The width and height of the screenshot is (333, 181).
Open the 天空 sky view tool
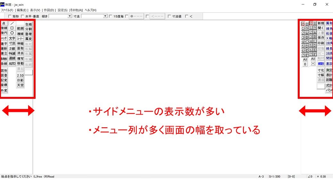pyautogui.click(x=21, y=85)
